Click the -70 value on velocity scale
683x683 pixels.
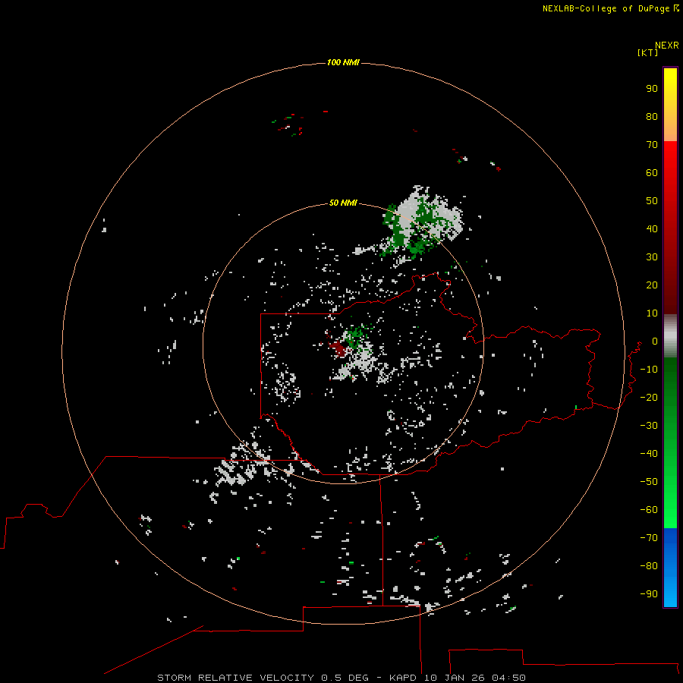649,538
